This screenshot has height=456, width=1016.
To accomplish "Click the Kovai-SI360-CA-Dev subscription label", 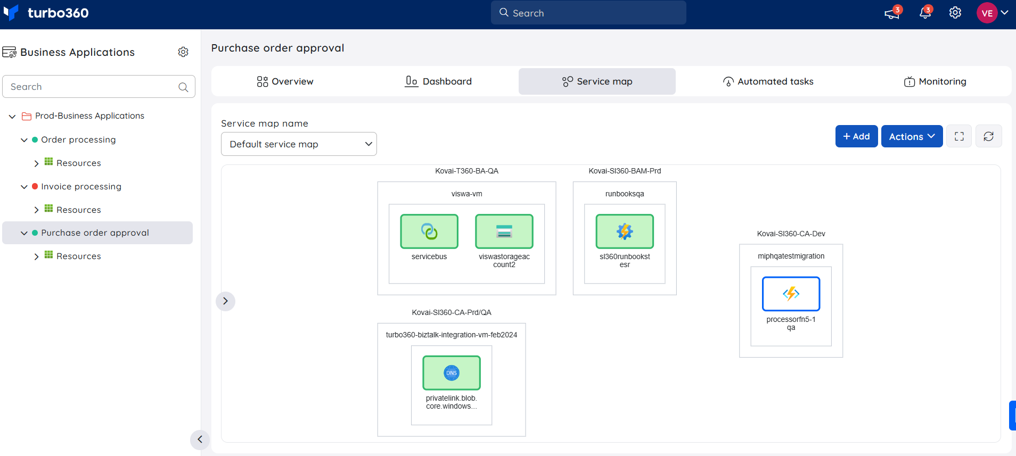I will tap(791, 234).
